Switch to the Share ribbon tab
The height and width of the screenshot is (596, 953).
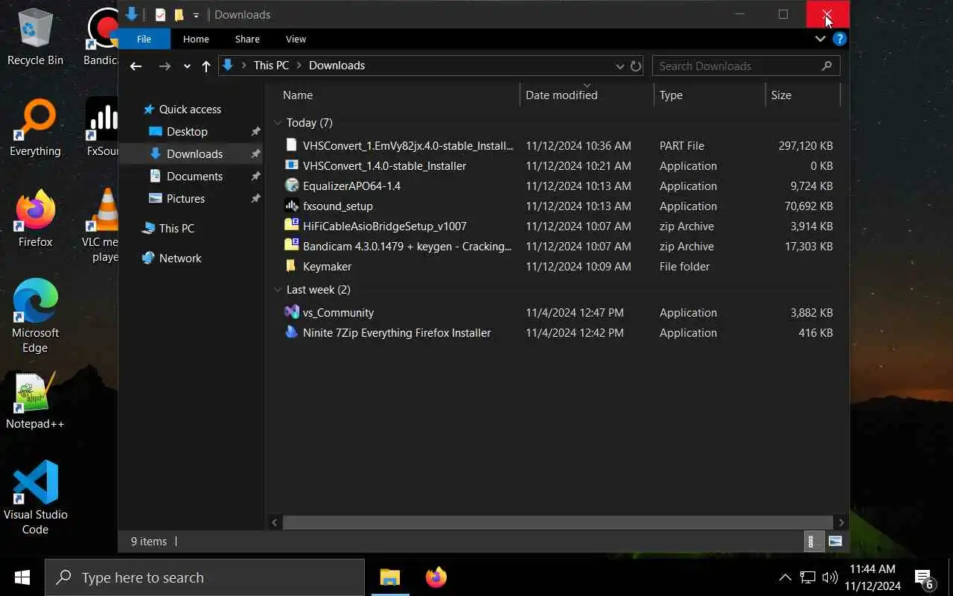(x=247, y=39)
